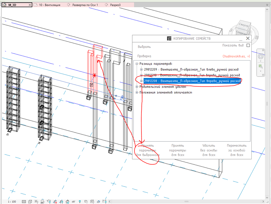Screen dimensions: 271x204
Task: Toggle Show Analytical Model icon
Action: 92,202
